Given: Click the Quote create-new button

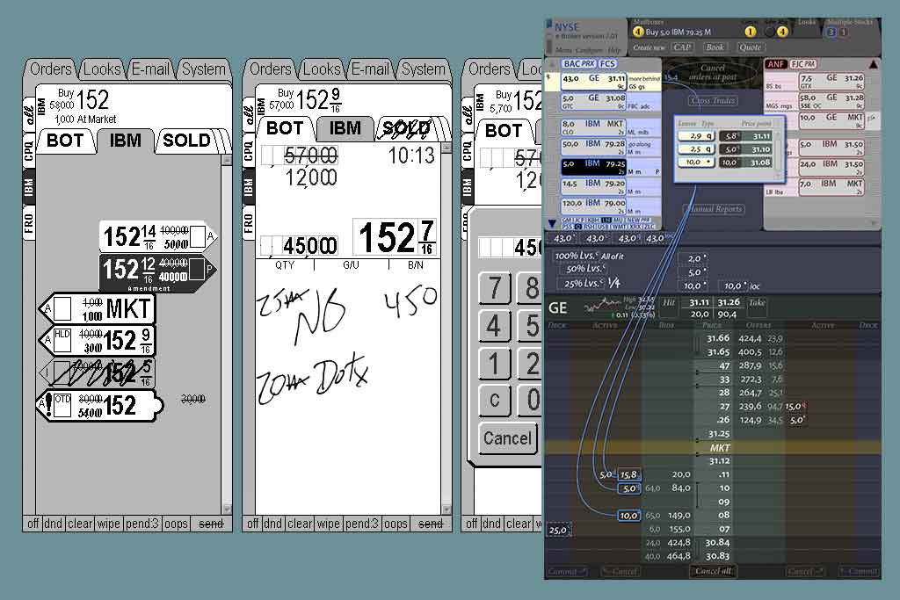Looking at the screenshot, I should [x=750, y=47].
